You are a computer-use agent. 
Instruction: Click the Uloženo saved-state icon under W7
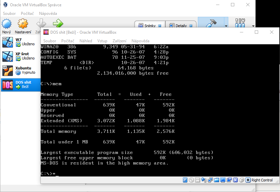[18, 44]
